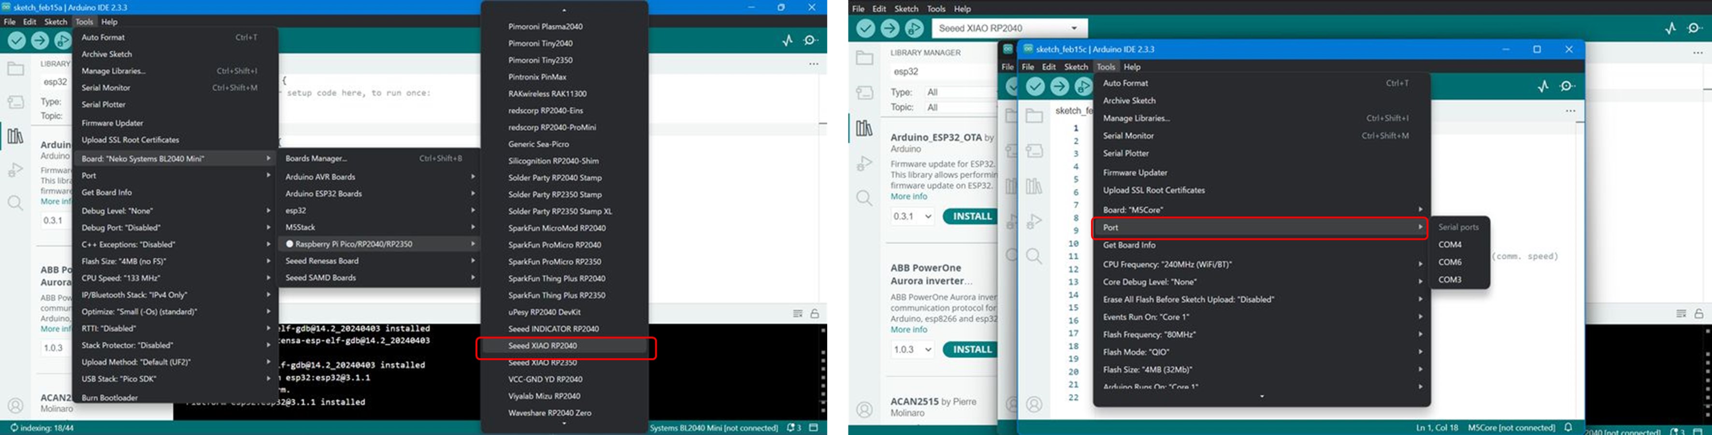Select COM4 serial port
Image resolution: width=1712 pixels, height=435 pixels.
point(1459,245)
